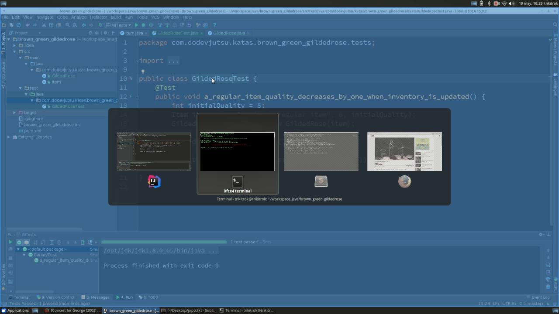
Task: Click the green Run button in main toolbar
Action: [x=136, y=25]
